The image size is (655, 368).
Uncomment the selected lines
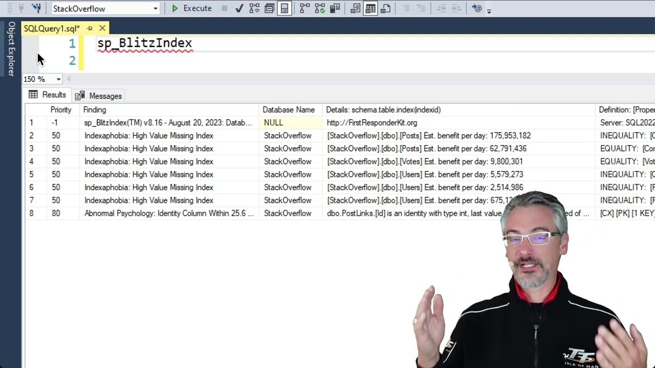pos(421,8)
